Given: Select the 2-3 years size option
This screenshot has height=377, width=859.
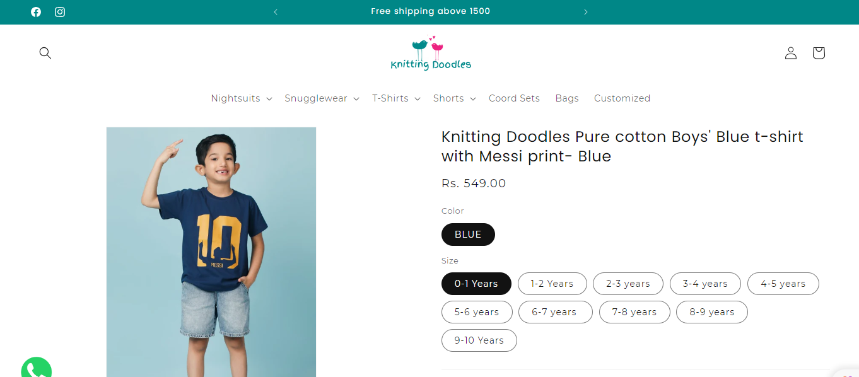Looking at the screenshot, I should click(x=628, y=284).
